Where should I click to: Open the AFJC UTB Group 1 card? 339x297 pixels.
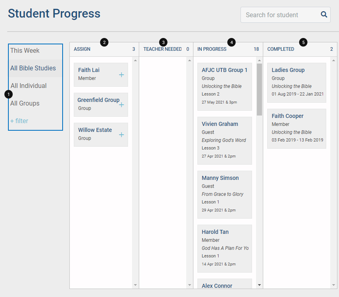point(225,87)
